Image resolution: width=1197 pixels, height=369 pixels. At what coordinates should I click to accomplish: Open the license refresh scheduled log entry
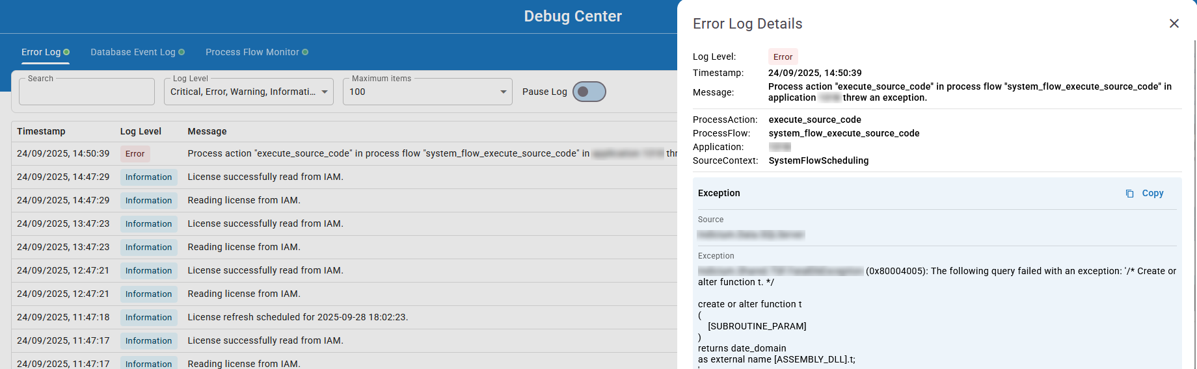(297, 317)
